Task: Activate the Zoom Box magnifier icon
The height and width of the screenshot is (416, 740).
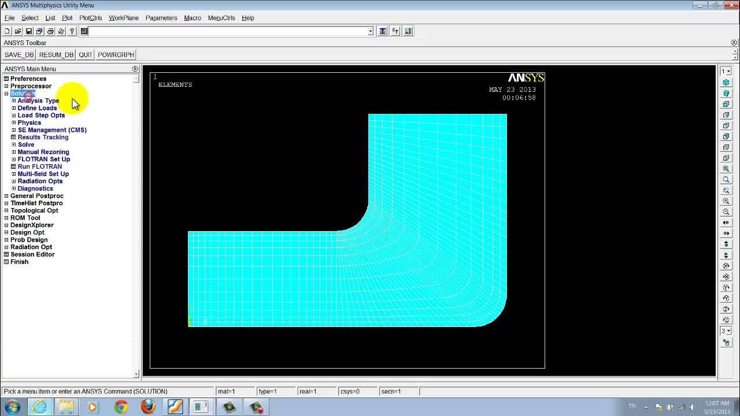Action: click(x=726, y=180)
